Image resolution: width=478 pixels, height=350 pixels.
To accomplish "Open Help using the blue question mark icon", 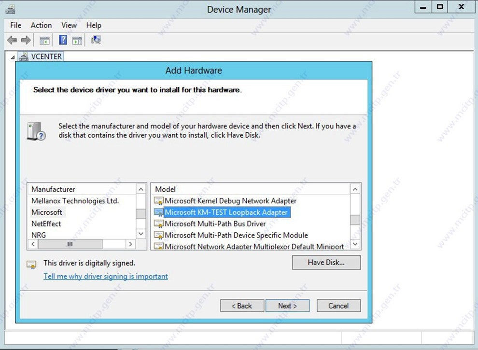I will (x=63, y=40).
